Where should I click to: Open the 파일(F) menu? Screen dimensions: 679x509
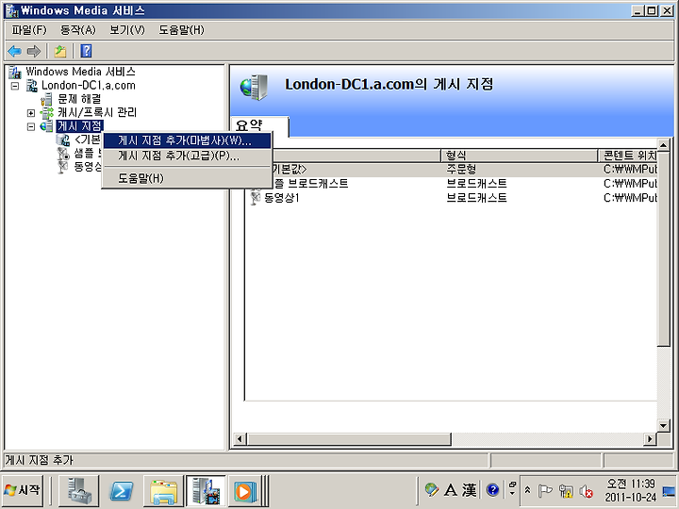(29, 30)
